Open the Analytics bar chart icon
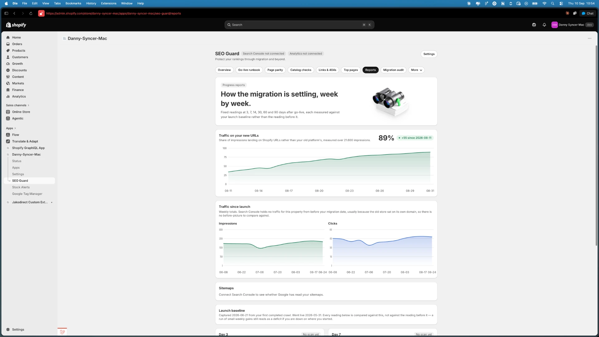This screenshot has width=599, height=337. [8, 96]
